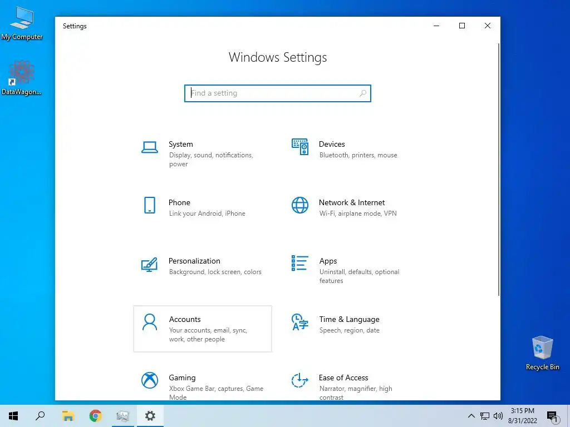Minimize the Settings window
Viewport: 570px width, 427px height.
[436, 26]
